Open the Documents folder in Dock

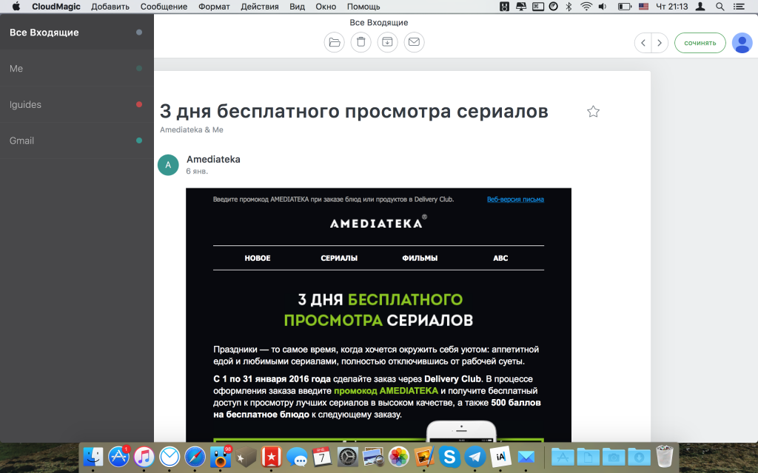point(588,457)
